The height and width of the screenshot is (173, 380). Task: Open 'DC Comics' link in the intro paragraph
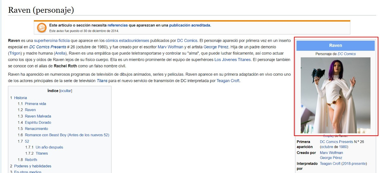(x=187, y=40)
